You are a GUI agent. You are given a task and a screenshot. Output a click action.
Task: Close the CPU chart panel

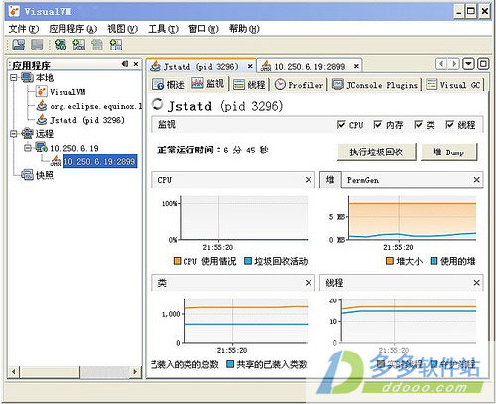309,180
